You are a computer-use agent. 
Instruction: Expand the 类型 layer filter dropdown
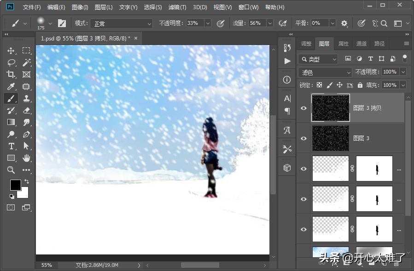pyautogui.click(x=317, y=59)
